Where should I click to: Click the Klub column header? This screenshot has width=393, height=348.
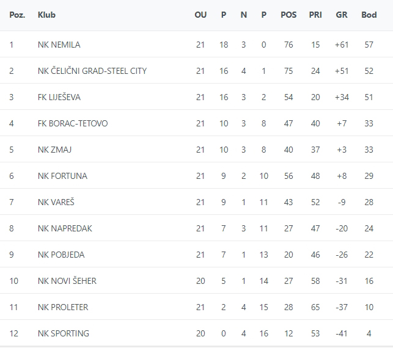point(46,15)
